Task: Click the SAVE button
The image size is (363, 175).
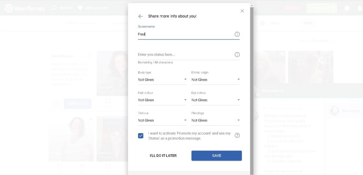Action: 217,156
